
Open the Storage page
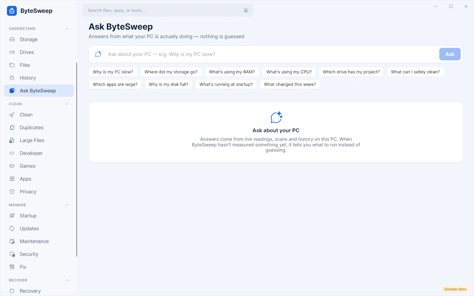[x=39, y=39]
